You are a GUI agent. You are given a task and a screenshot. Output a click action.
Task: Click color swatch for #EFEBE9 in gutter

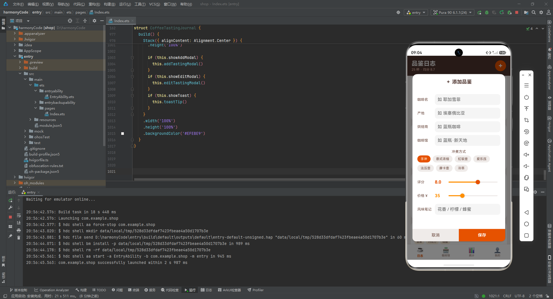pyautogui.click(x=122, y=133)
